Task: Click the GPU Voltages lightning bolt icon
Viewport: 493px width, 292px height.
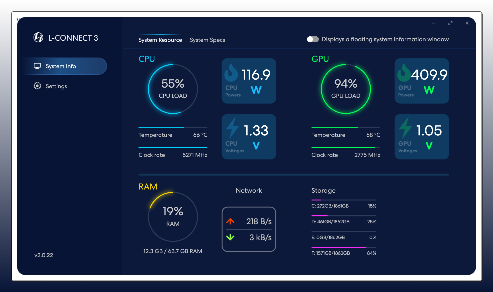Action: (x=405, y=128)
